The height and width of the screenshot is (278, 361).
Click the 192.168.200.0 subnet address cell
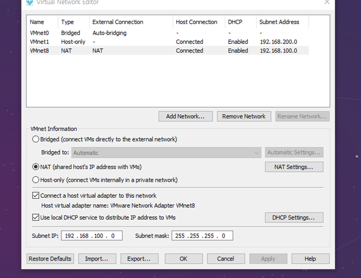pos(278,41)
